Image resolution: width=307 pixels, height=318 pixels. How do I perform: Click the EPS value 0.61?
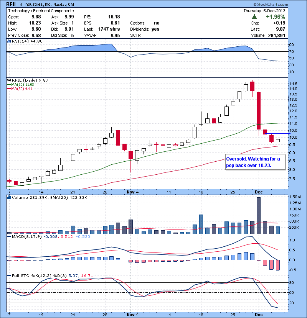point(115,23)
